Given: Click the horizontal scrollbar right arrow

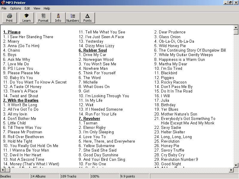Looking at the screenshot, I should point(231,170).
